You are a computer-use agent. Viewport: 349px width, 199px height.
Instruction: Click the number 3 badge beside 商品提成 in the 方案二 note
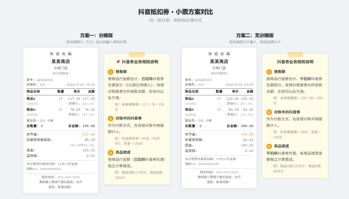(x=269, y=146)
